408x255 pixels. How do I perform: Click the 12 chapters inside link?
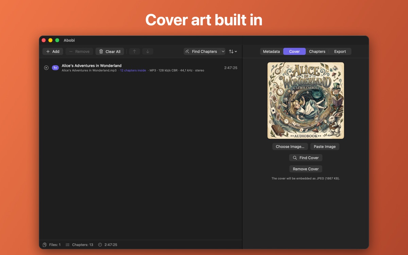pos(133,70)
